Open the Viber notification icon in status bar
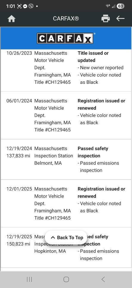Viewport: 132px width, 288px height. [x=31, y=6]
